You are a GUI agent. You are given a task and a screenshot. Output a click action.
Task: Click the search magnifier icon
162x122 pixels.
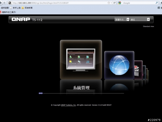[157, 3]
